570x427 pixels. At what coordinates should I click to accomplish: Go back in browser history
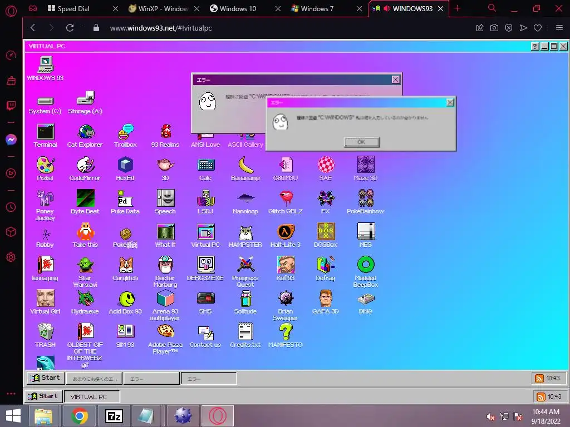point(33,28)
